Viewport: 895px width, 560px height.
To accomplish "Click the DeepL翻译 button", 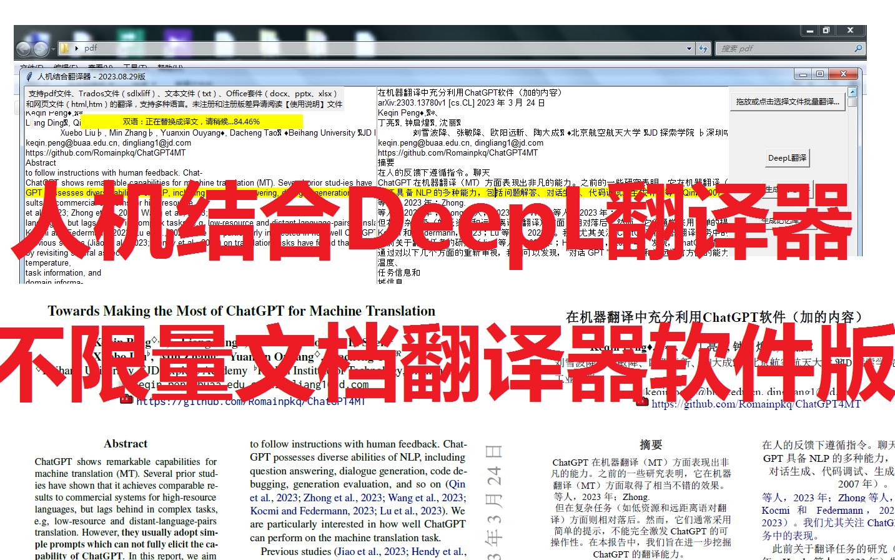I will click(x=787, y=158).
